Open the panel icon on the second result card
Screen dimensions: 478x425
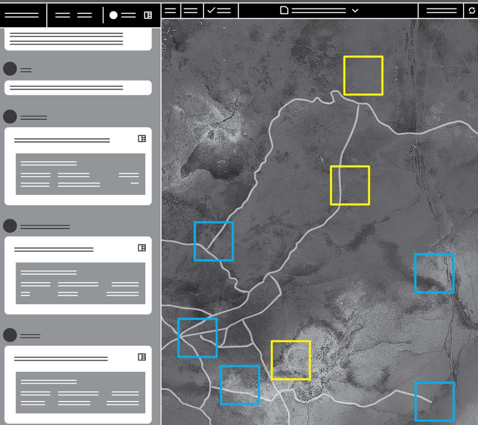[x=142, y=248]
